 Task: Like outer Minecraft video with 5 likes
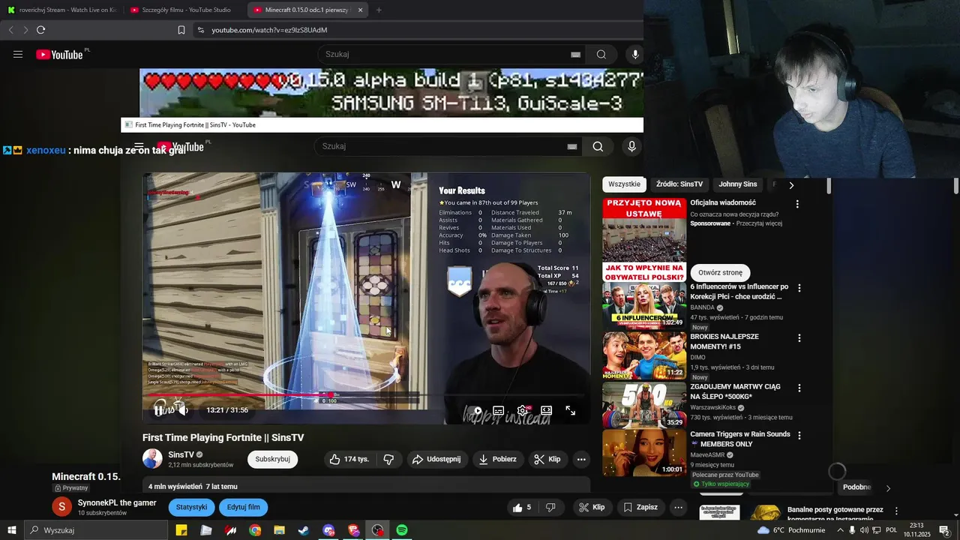(x=523, y=508)
